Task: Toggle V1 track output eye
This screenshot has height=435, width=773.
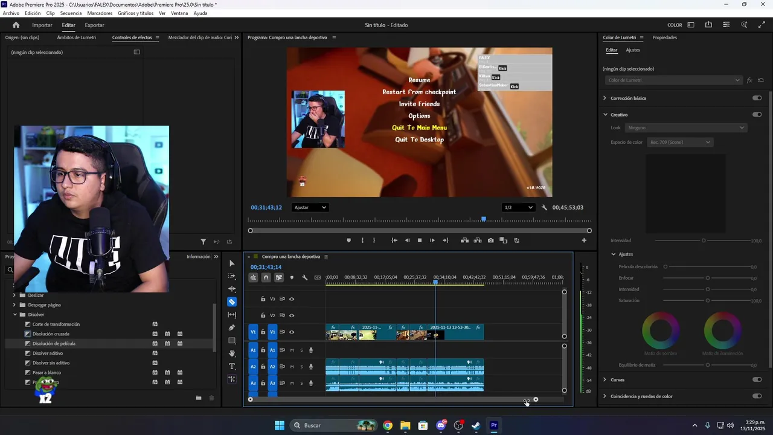Action: click(x=292, y=332)
